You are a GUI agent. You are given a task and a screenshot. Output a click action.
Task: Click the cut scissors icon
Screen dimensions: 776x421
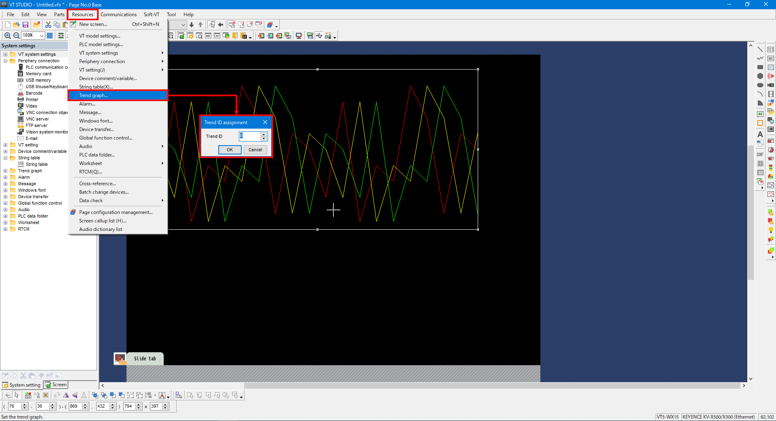point(48,25)
